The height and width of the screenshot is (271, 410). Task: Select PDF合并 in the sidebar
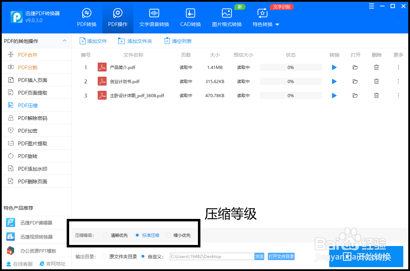tap(37, 55)
